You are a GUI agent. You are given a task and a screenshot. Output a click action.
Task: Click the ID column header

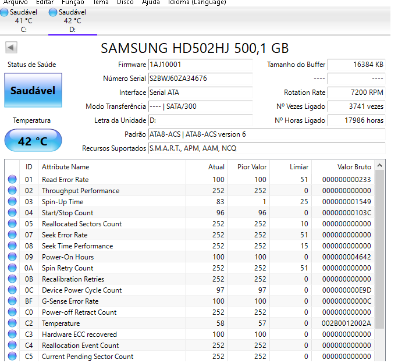[x=29, y=167]
